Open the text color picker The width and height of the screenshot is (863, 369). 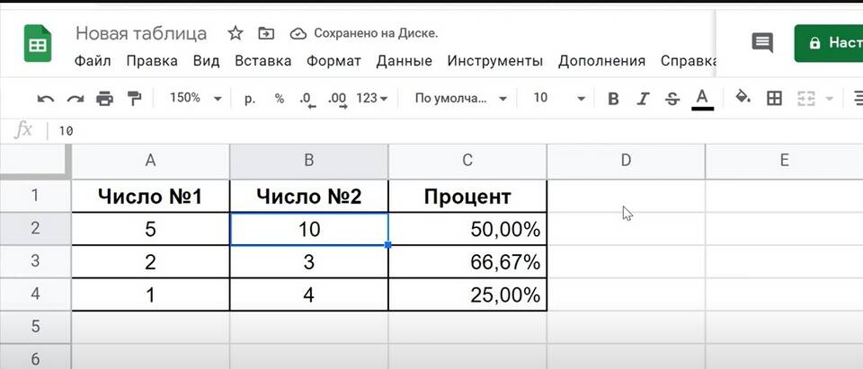coord(703,98)
